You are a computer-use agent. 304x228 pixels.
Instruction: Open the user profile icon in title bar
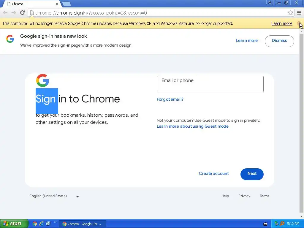pos(270,2)
